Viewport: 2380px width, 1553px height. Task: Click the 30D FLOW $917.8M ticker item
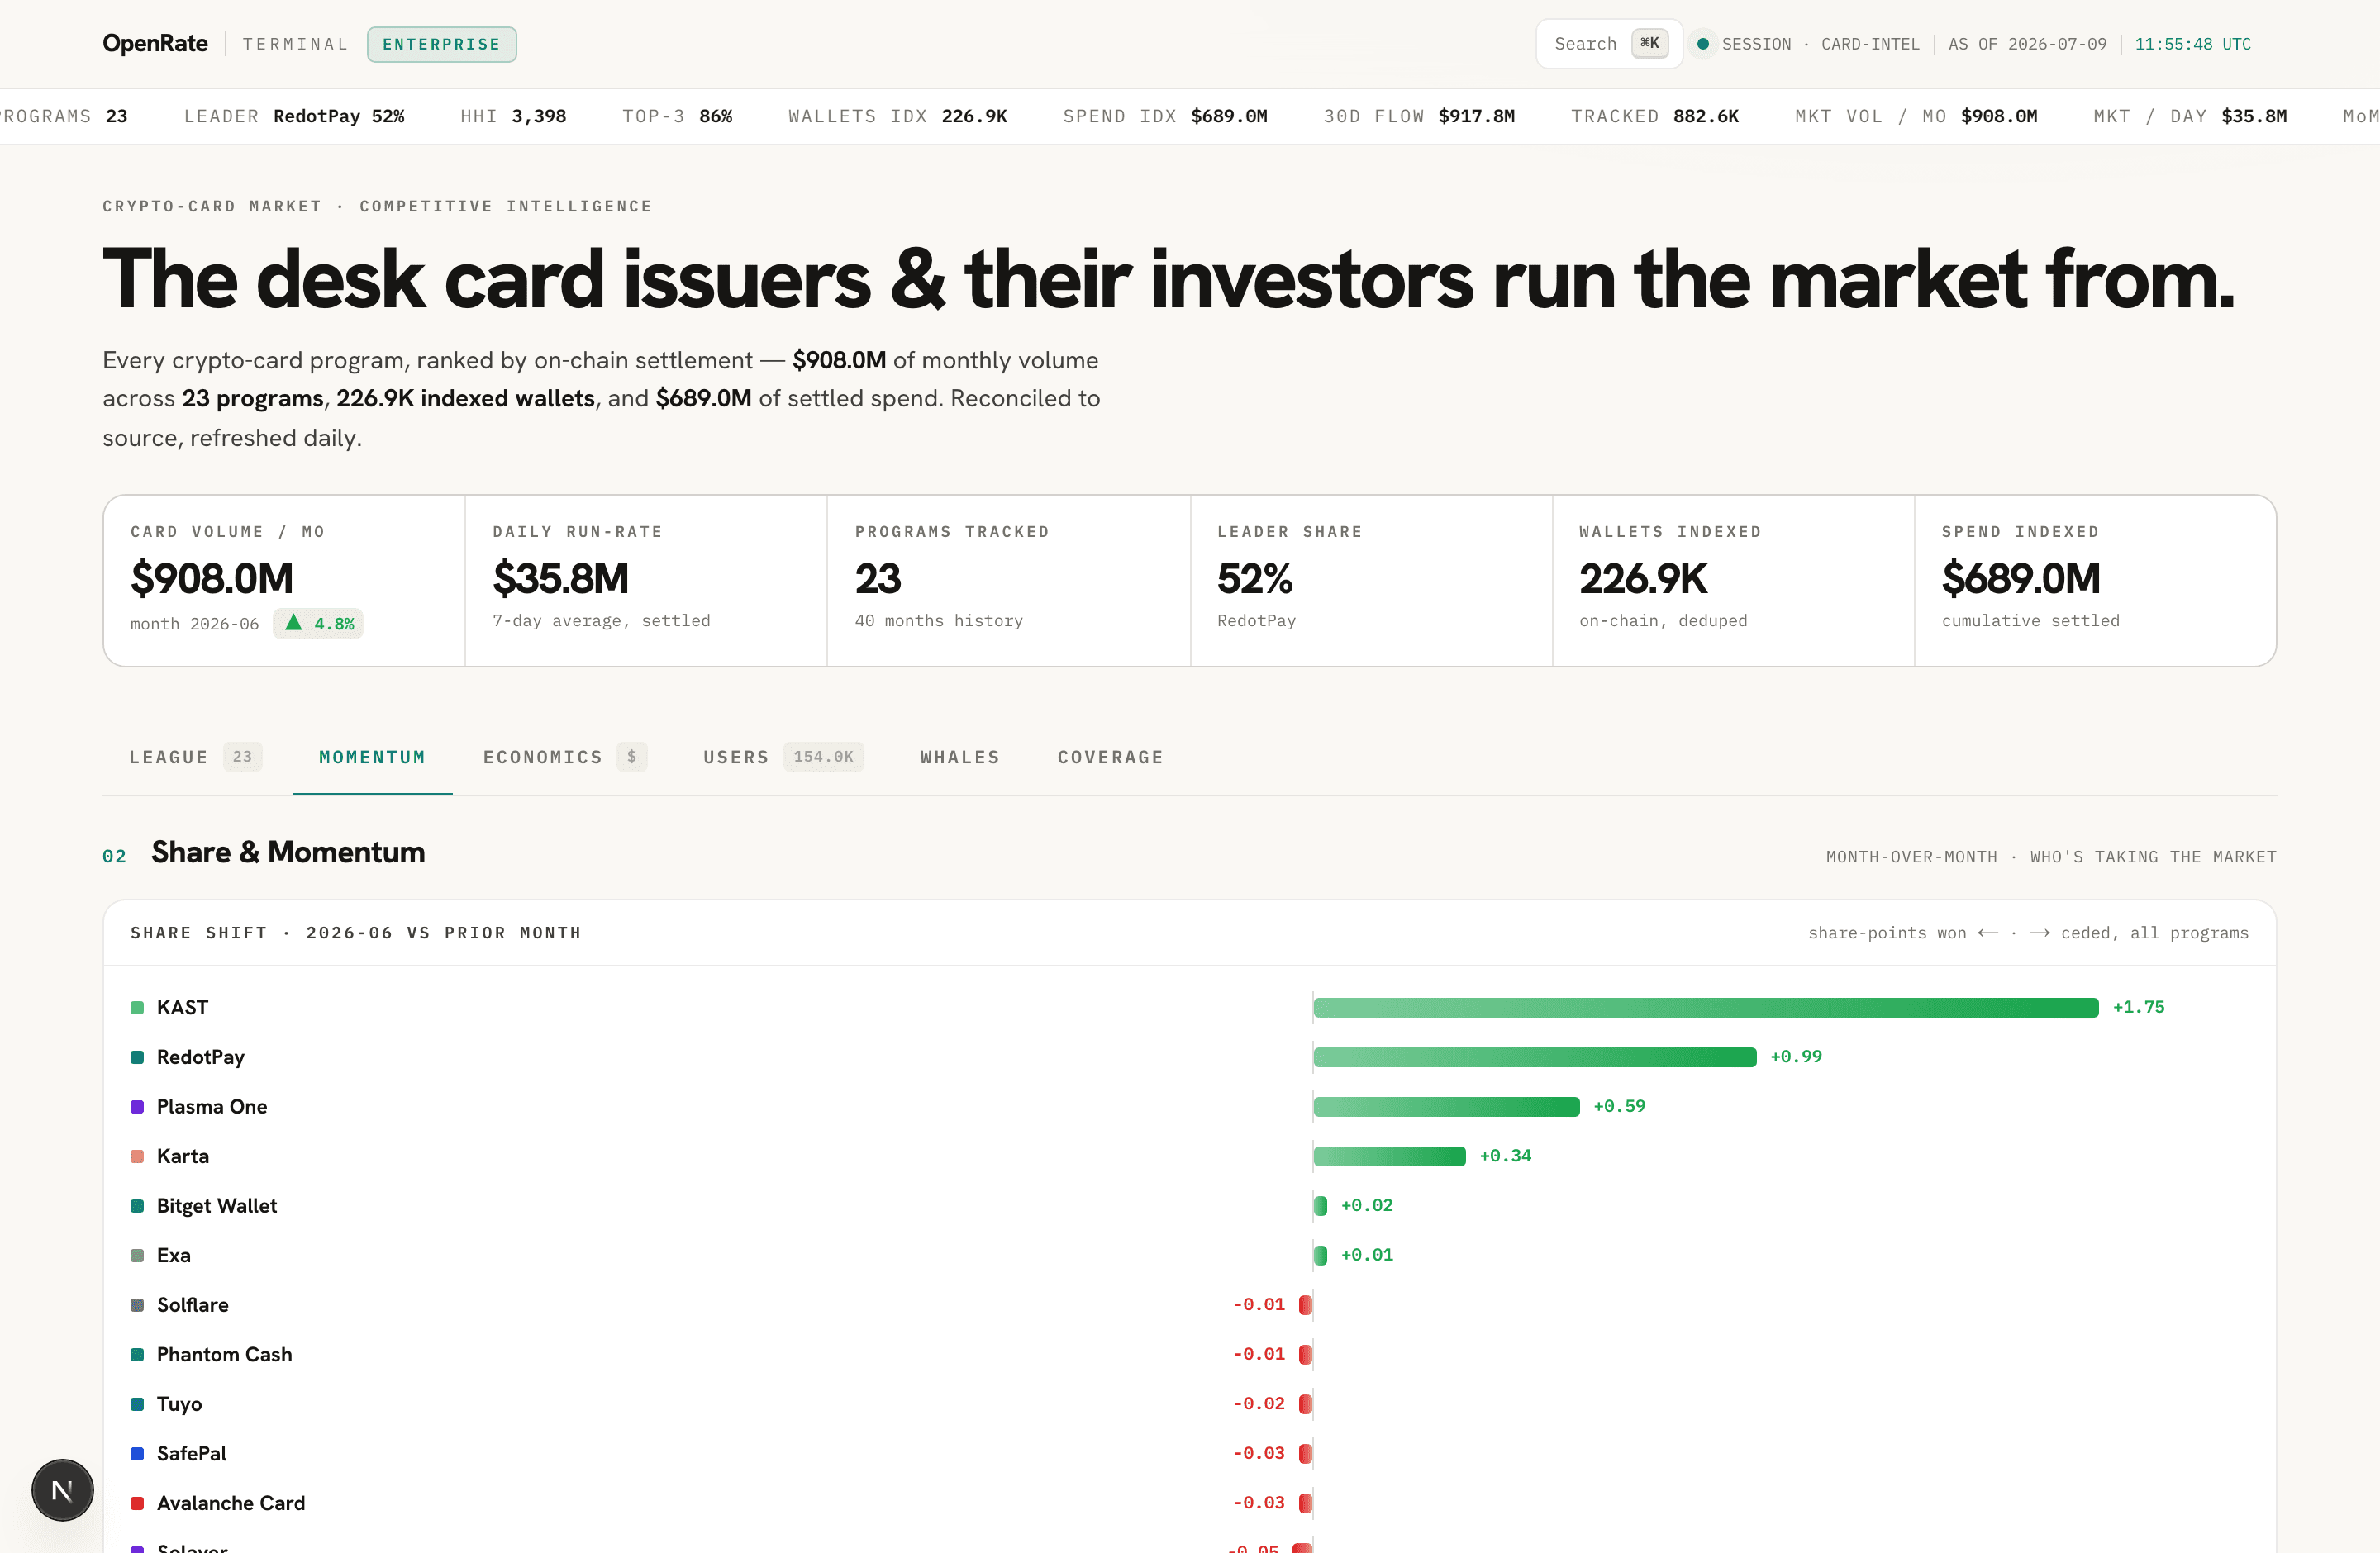coord(1419,116)
